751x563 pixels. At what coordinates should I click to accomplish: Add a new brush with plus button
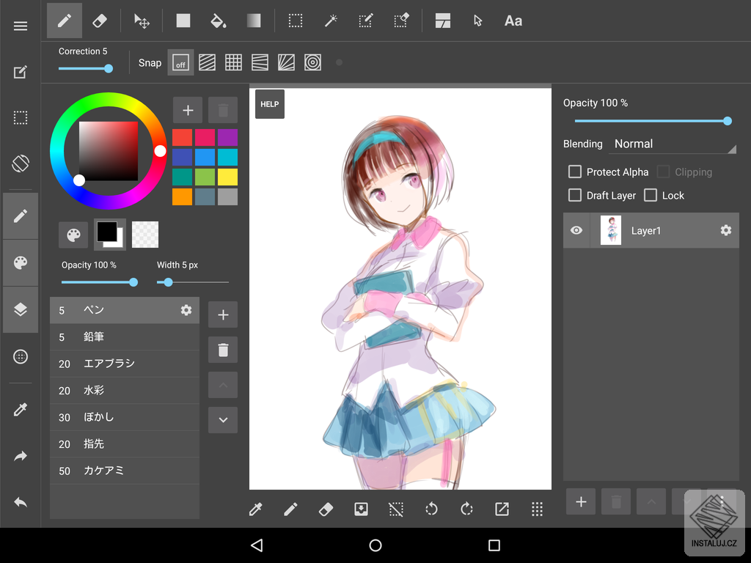pos(223,314)
